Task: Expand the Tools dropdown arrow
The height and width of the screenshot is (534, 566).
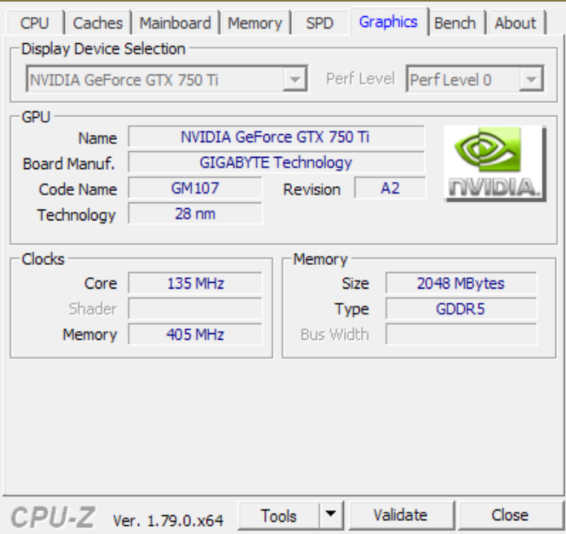Action: click(x=331, y=516)
